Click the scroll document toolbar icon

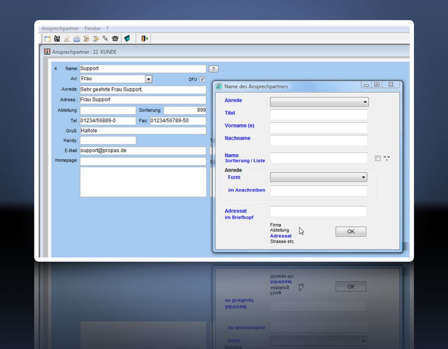(x=86, y=38)
